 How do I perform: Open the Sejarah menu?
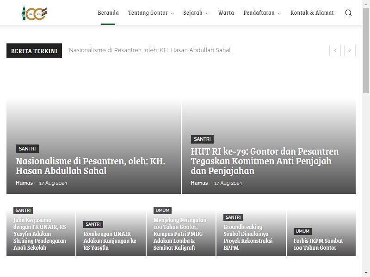click(x=193, y=13)
